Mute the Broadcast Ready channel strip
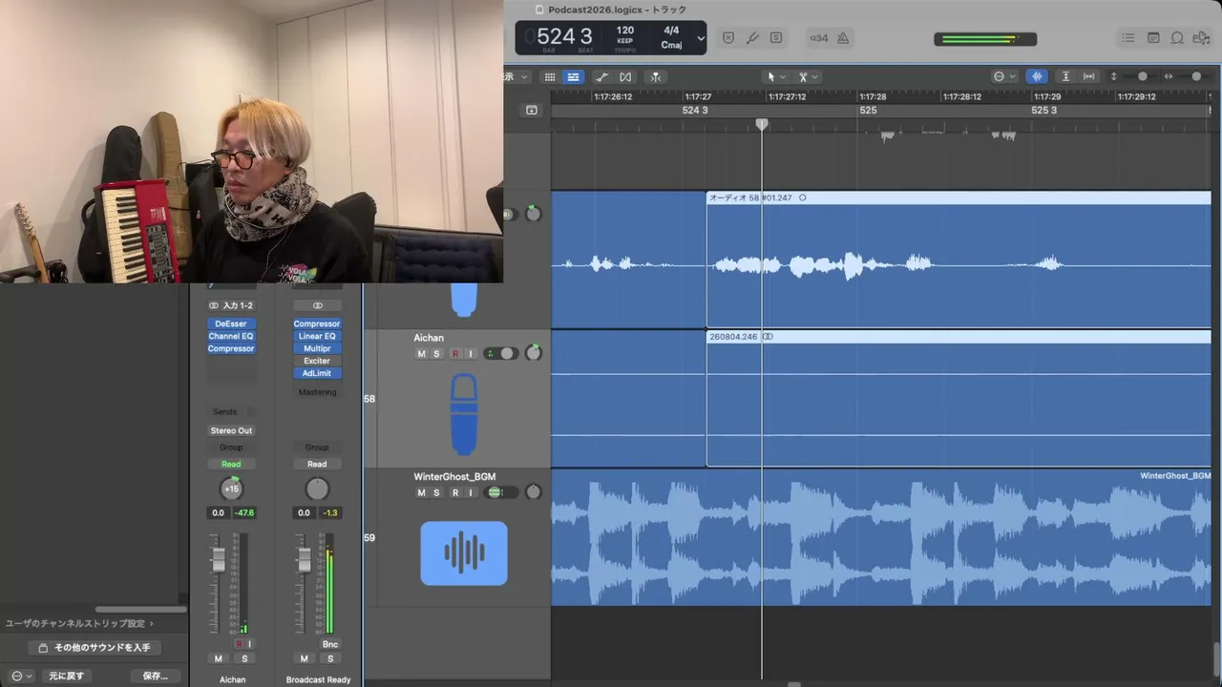1222x687 pixels. coord(304,658)
